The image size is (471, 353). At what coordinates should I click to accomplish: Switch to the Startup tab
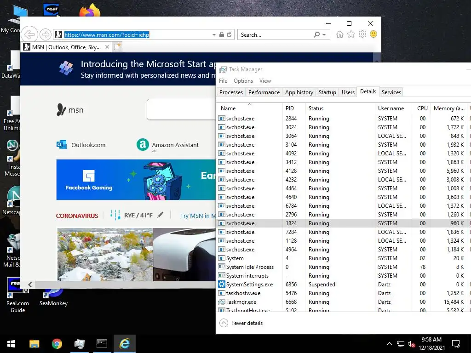coord(327,92)
